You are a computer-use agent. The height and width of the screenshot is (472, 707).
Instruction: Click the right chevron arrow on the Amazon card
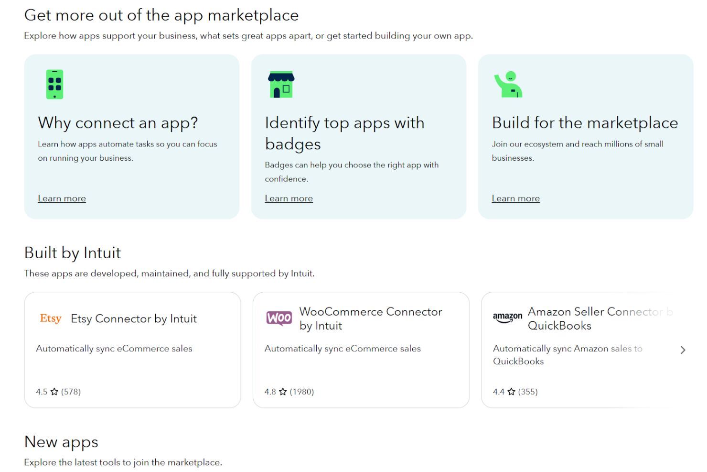coord(683,350)
